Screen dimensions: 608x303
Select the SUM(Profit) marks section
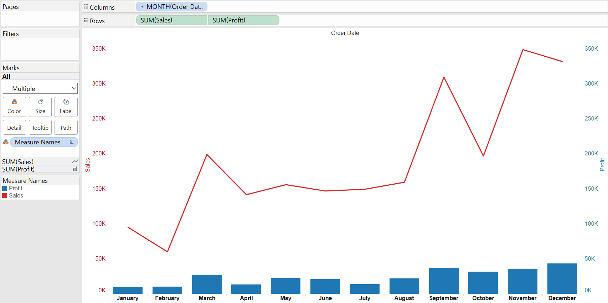[40, 169]
